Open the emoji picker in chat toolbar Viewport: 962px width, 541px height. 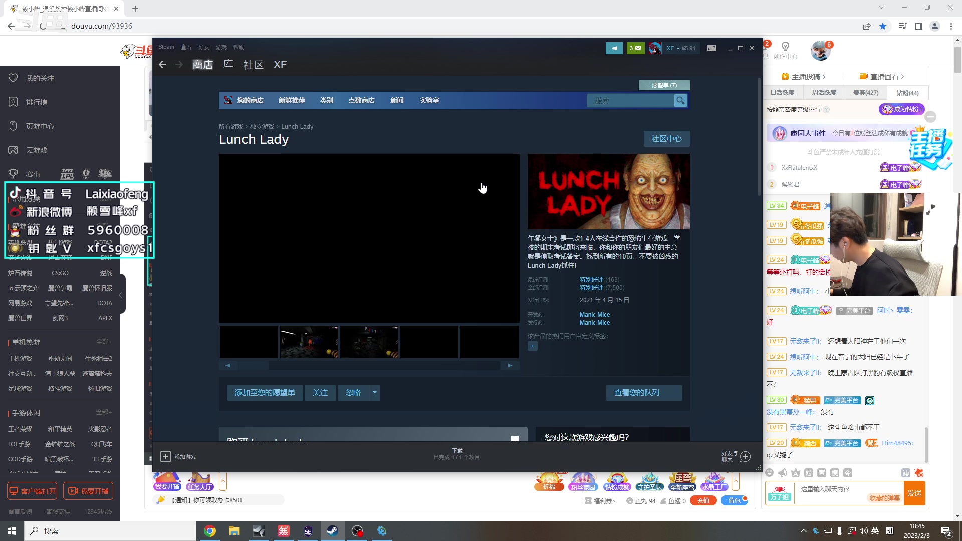(770, 473)
